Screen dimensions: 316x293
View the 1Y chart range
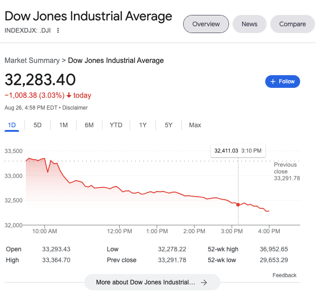click(x=143, y=125)
